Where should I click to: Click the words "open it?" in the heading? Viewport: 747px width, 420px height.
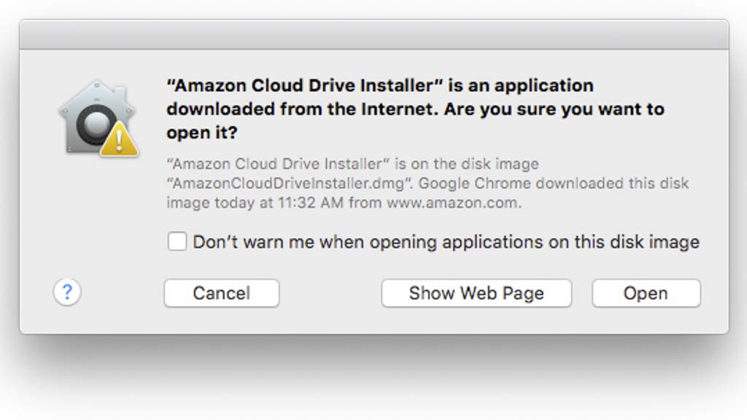[201, 133]
